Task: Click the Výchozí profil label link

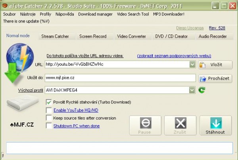Action: (x=31, y=90)
